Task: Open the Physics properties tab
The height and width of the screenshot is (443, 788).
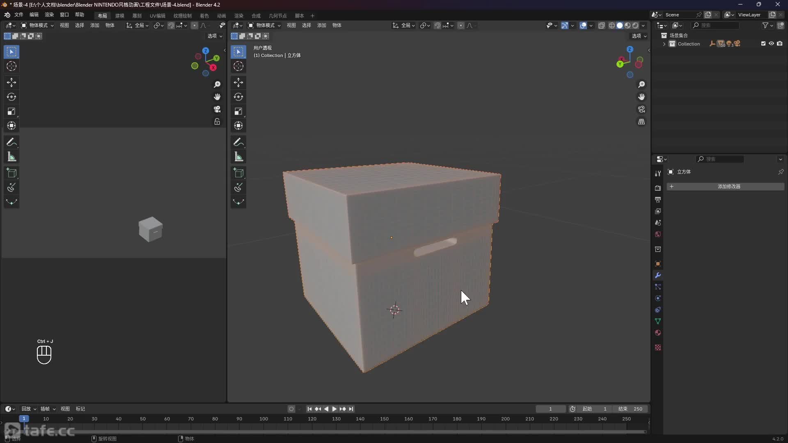Action: pyautogui.click(x=658, y=298)
